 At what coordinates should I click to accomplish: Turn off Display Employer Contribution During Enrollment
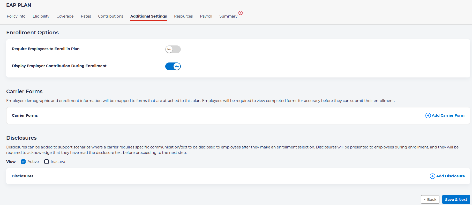(173, 66)
